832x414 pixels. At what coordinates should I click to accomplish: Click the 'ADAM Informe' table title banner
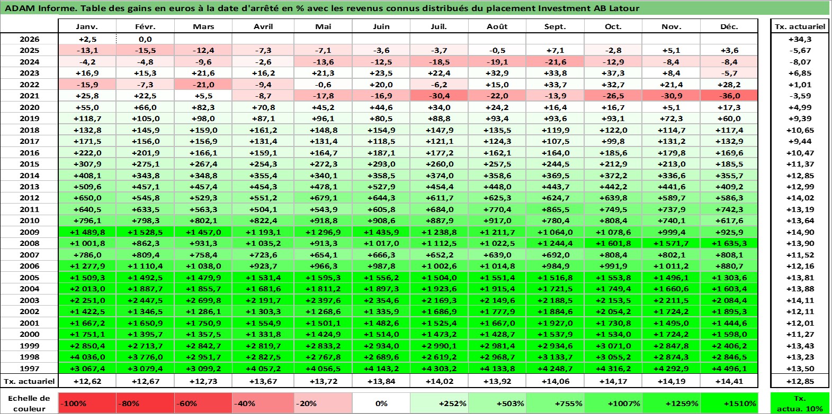pos(415,8)
